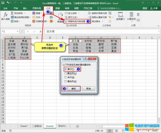Viewport: 161px width, 133px height.
Task: Open the 数据 (Data) ribbon tab
Action: point(57,8)
